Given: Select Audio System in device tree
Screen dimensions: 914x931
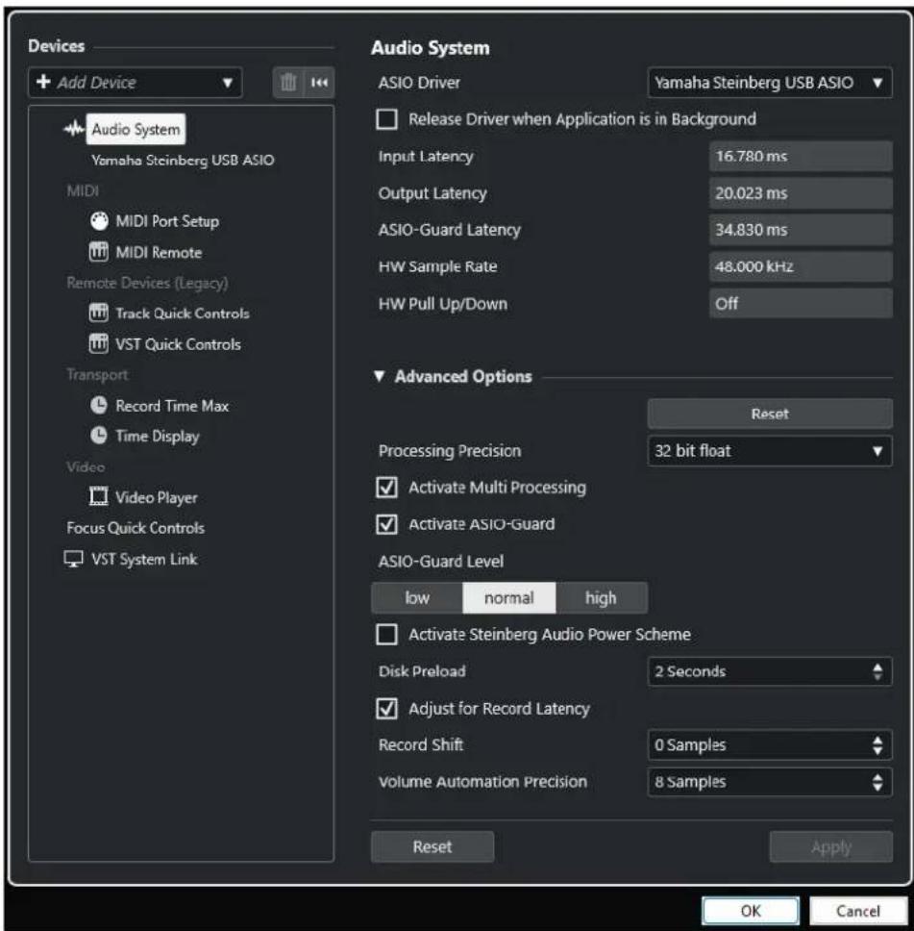Looking at the screenshot, I should click(136, 129).
